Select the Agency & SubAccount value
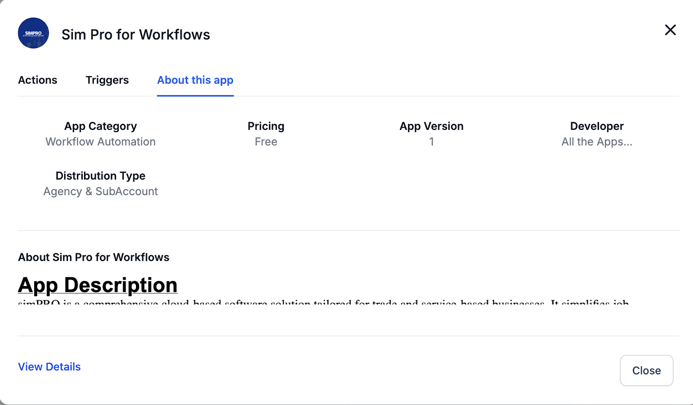The width and height of the screenshot is (693, 405). pyautogui.click(x=100, y=192)
